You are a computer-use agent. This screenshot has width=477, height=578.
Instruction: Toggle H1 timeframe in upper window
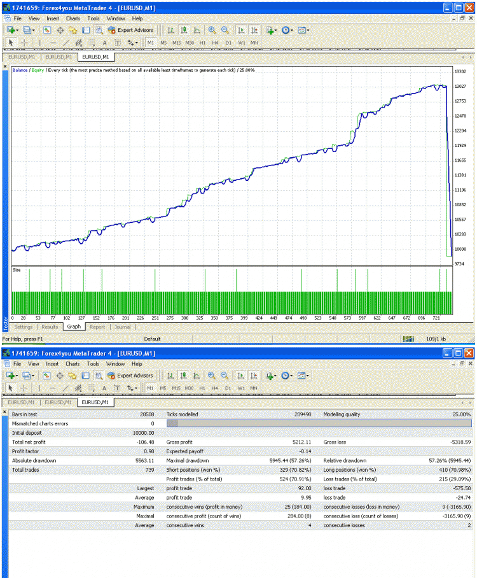203,43
